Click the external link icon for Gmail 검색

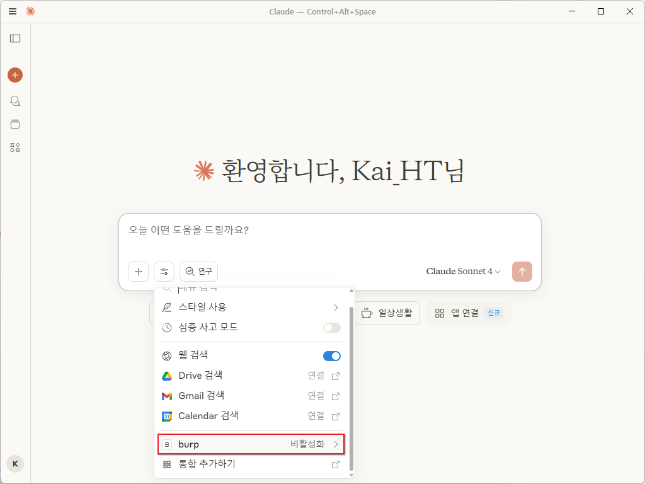point(336,396)
